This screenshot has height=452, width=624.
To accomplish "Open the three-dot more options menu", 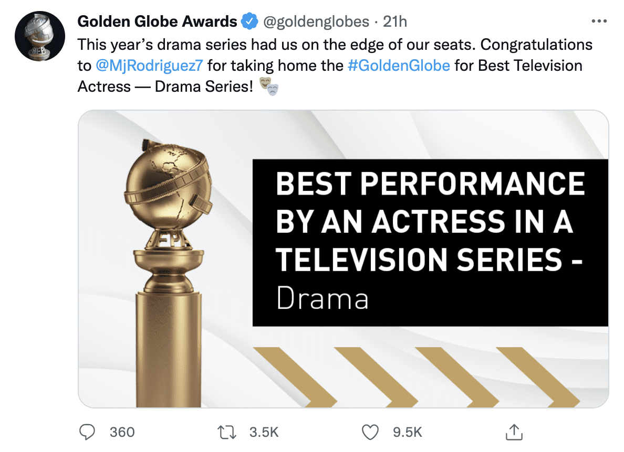I will (598, 20).
